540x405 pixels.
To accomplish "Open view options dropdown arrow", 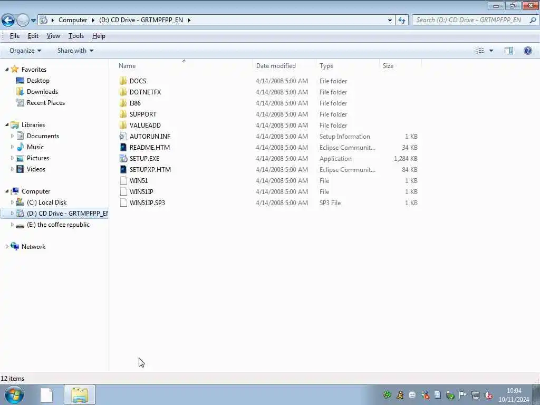I will pos(491,51).
